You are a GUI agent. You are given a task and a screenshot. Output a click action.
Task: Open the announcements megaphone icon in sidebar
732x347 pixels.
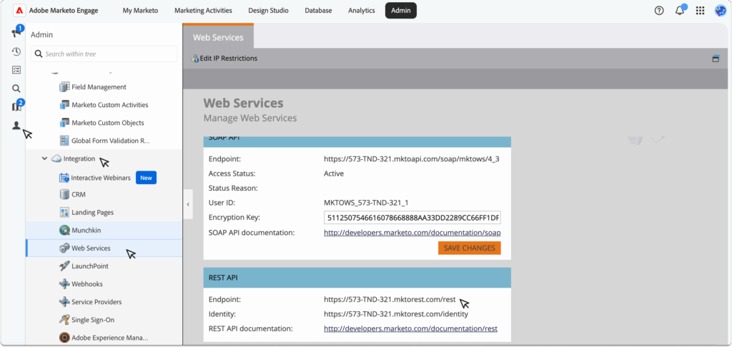coord(16,33)
